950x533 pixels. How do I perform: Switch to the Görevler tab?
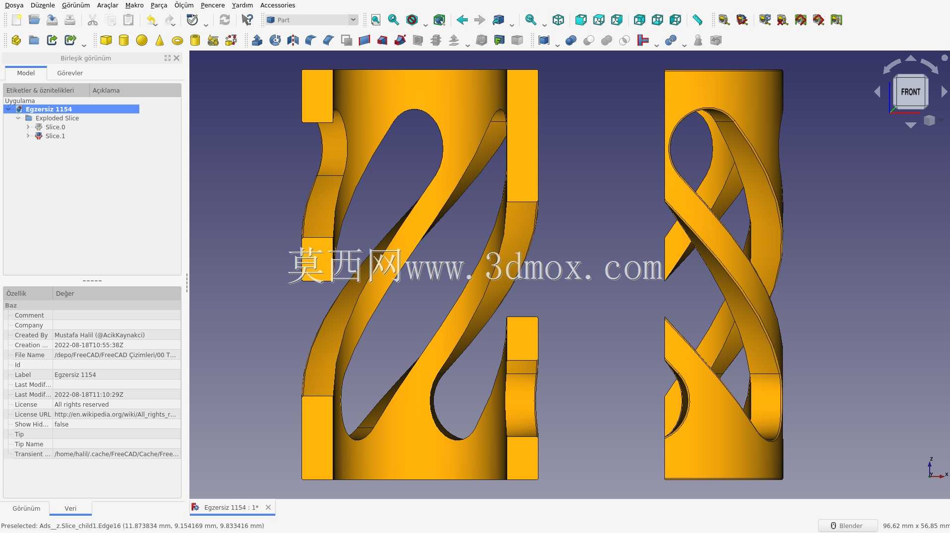pos(70,73)
